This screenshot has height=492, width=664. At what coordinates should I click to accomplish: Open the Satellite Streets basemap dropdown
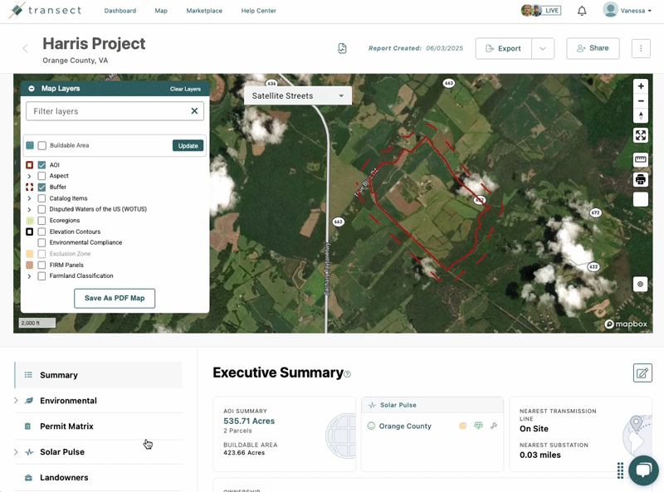pyautogui.click(x=298, y=96)
